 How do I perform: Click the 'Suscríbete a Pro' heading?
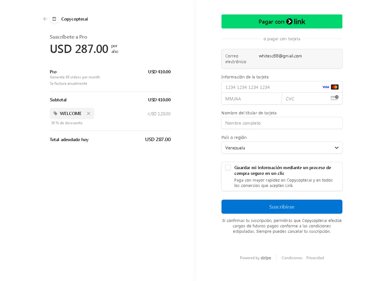(x=68, y=37)
